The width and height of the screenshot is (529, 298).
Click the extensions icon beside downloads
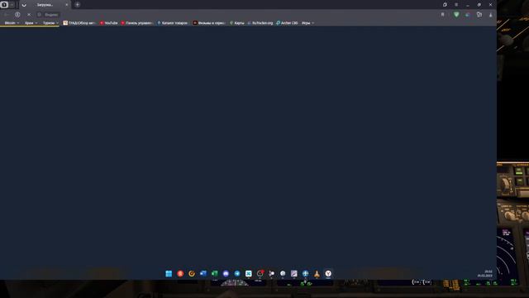pyautogui.click(x=479, y=15)
